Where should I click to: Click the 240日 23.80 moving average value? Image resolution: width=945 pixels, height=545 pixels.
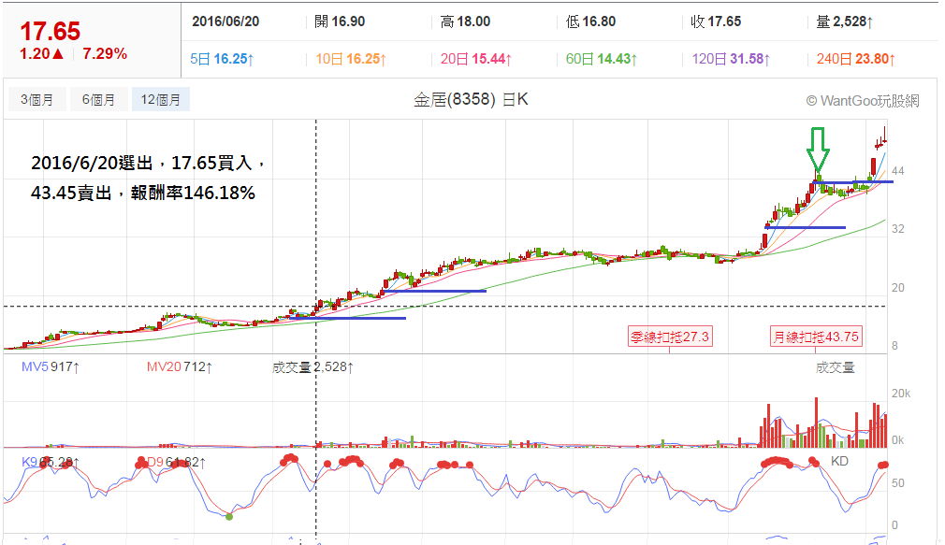point(855,59)
